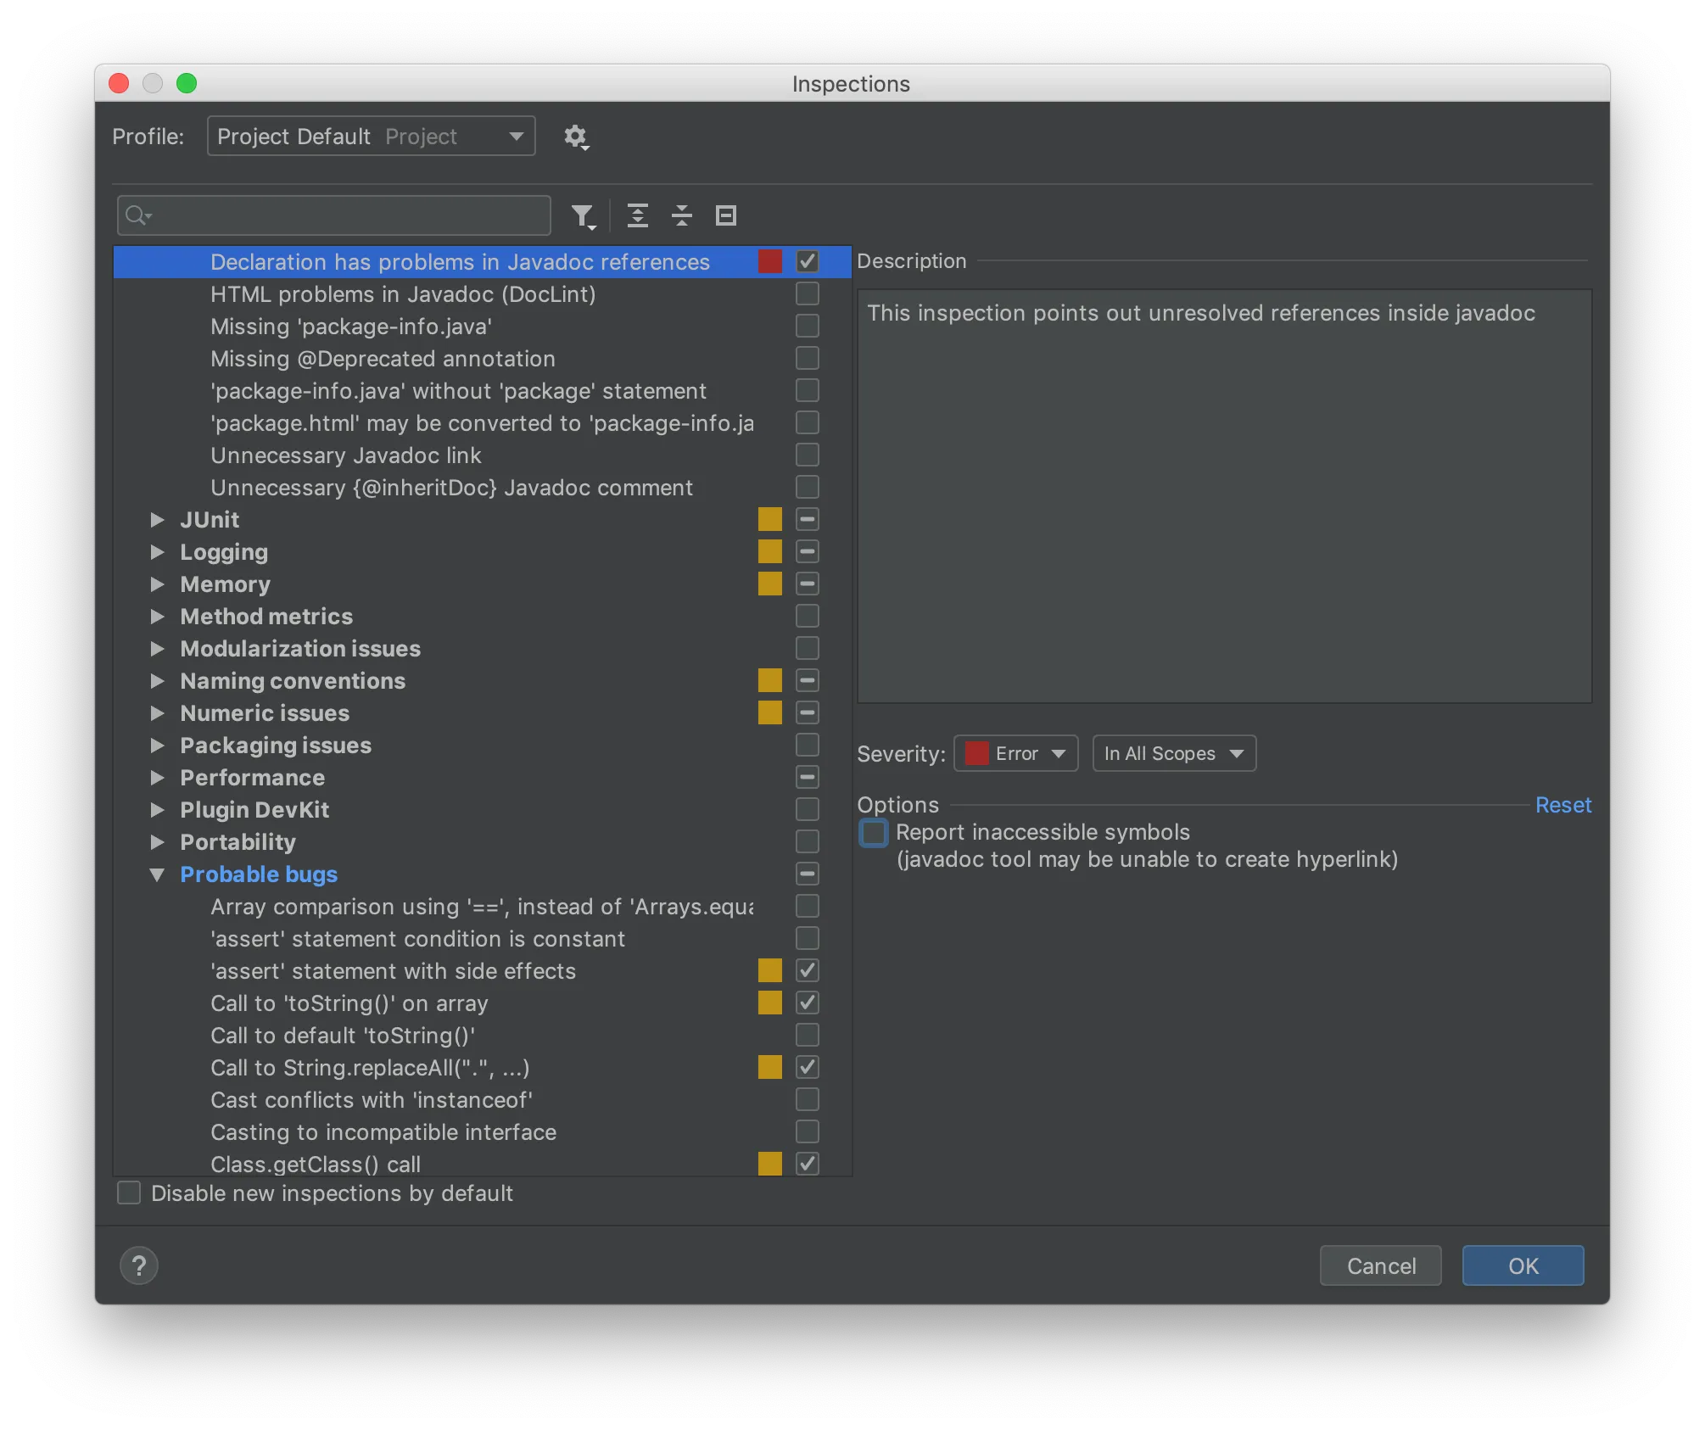Open the Project Default profile dropdown
Viewport: 1705px width, 1430px height.
371,137
